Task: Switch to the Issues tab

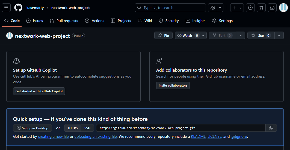Action: point(35,21)
